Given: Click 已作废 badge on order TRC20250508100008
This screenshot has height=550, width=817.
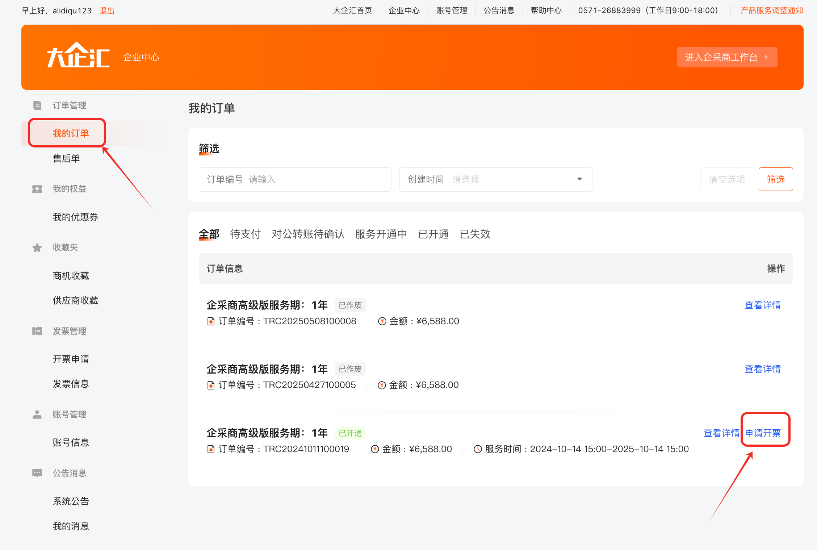Looking at the screenshot, I should coord(350,305).
